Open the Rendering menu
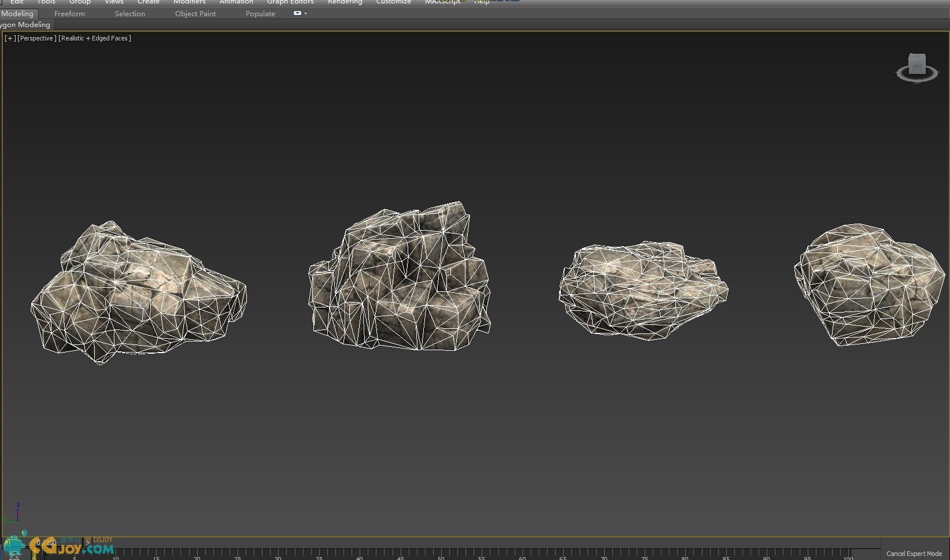950x560 pixels. [x=345, y=2]
